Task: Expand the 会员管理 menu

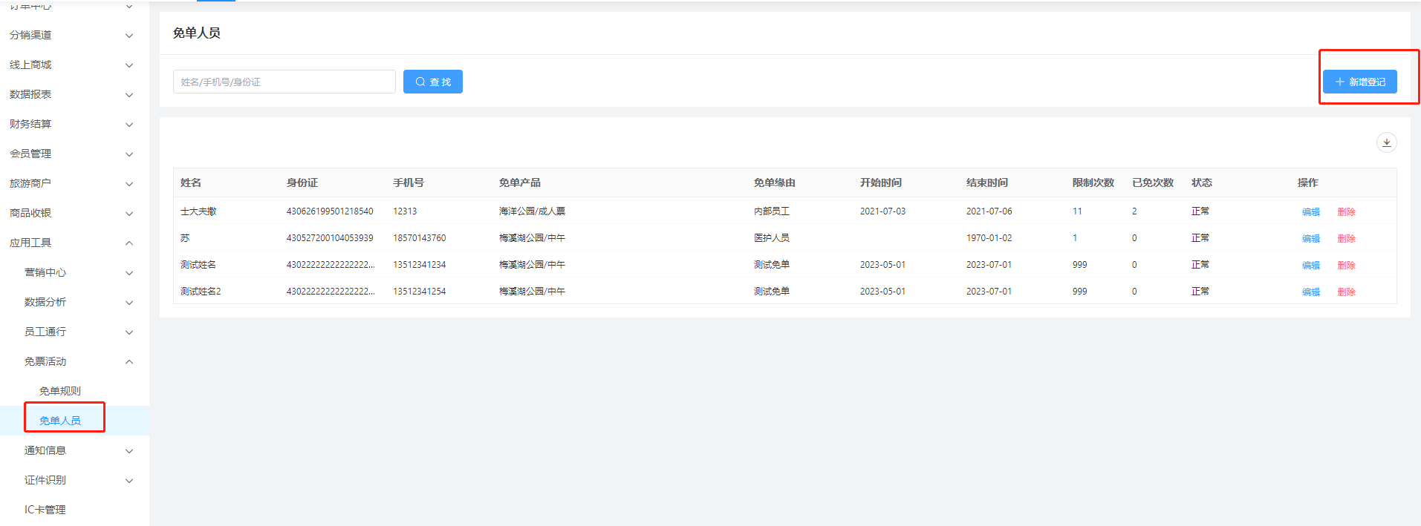Action: coord(71,154)
